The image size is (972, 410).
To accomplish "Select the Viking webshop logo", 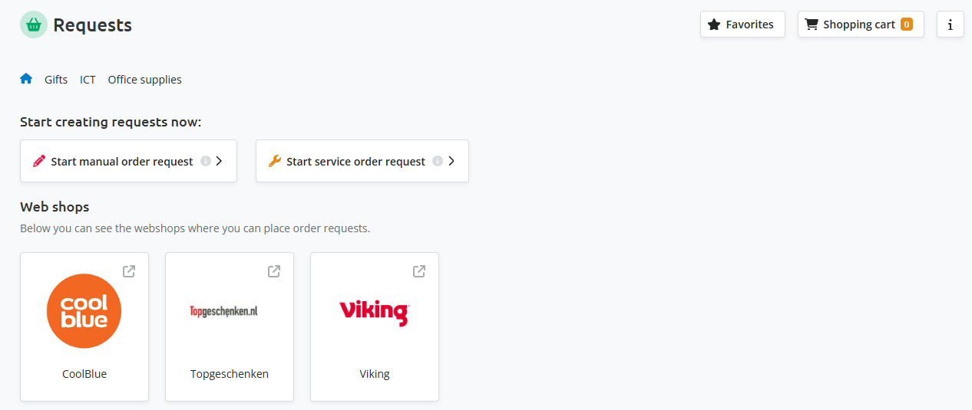I will pos(375,312).
